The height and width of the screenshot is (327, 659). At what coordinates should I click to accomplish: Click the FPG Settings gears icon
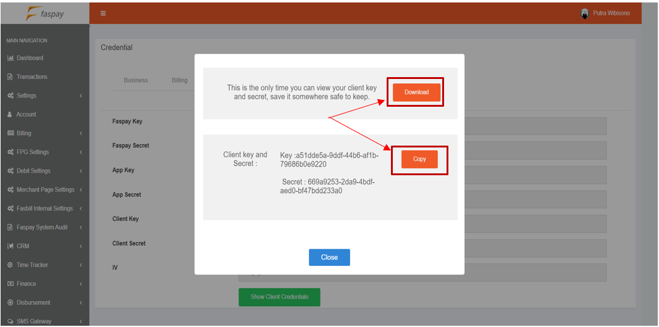(x=10, y=152)
